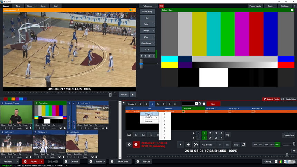The image size is (297, 167).
Task: Open the Stream settings gear
Action: pyautogui.click(x=91, y=161)
